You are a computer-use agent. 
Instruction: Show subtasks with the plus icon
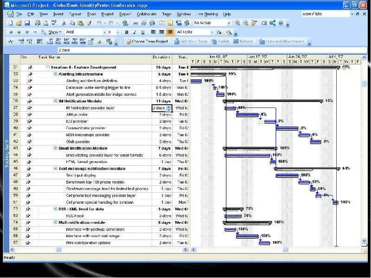pyautogui.click(x=27, y=32)
